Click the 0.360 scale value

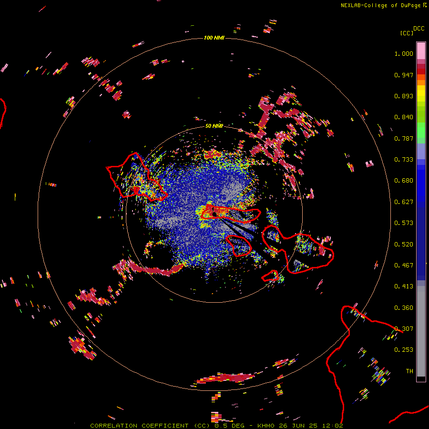click(x=404, y=308)
